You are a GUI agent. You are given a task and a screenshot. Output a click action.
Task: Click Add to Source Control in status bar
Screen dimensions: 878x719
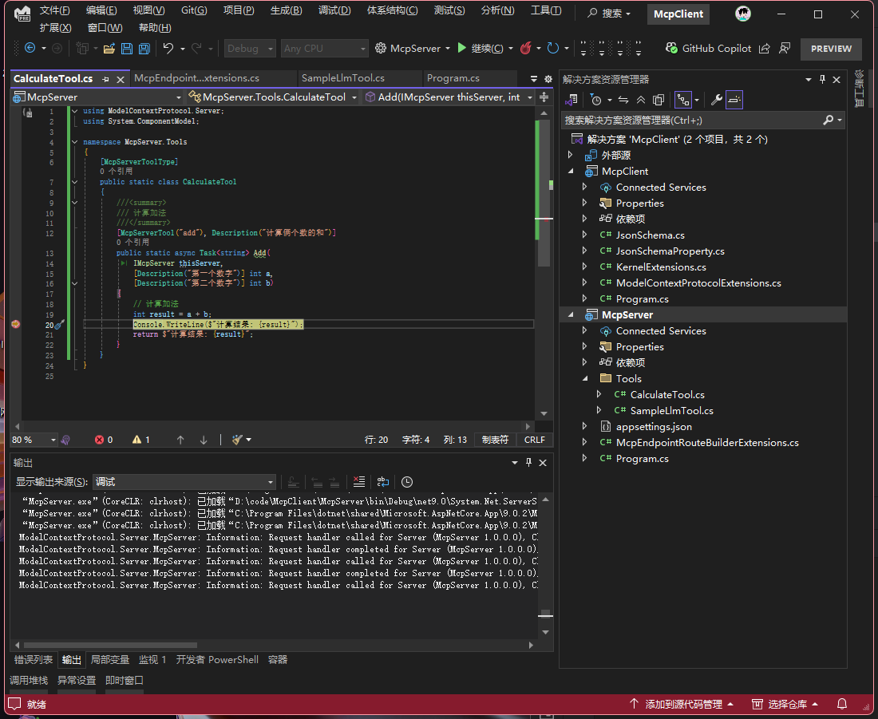point(682,704)
